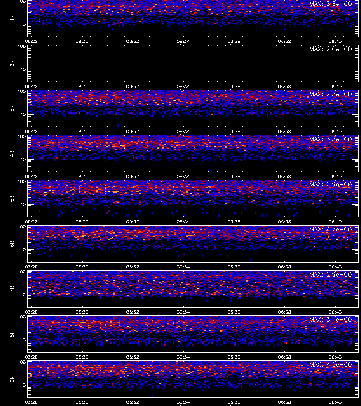Click the 06:38 tick label below 6R panel
The height and width of the screenshot is (406, 361).
point(284,267)
